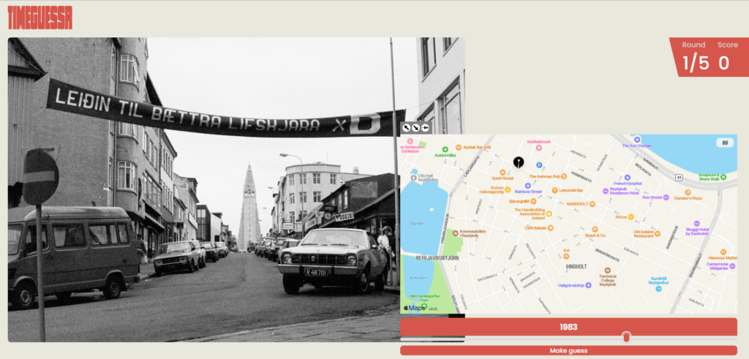Submit with the Make guess button
The image size is (749, 359).
pyautogui.click(x=568, y=350)
